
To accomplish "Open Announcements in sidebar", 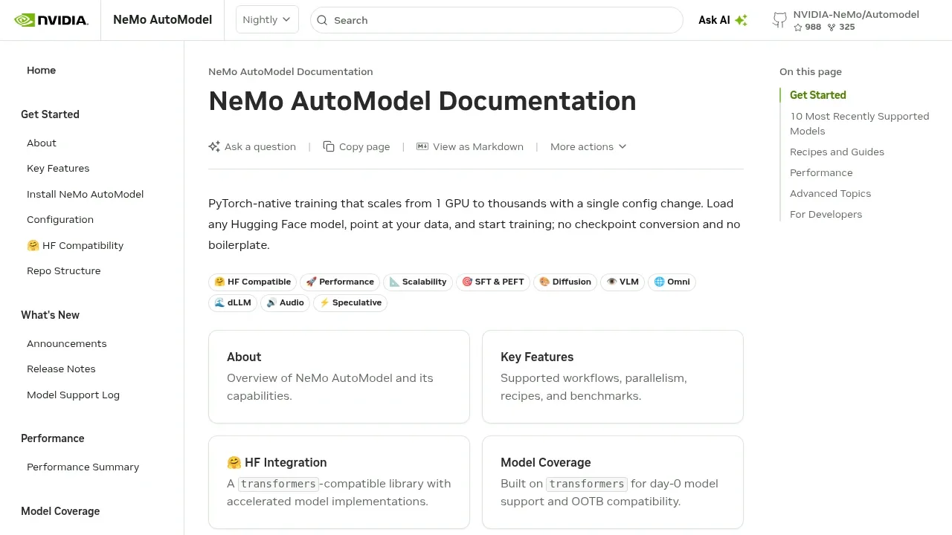I will [67, 343].
